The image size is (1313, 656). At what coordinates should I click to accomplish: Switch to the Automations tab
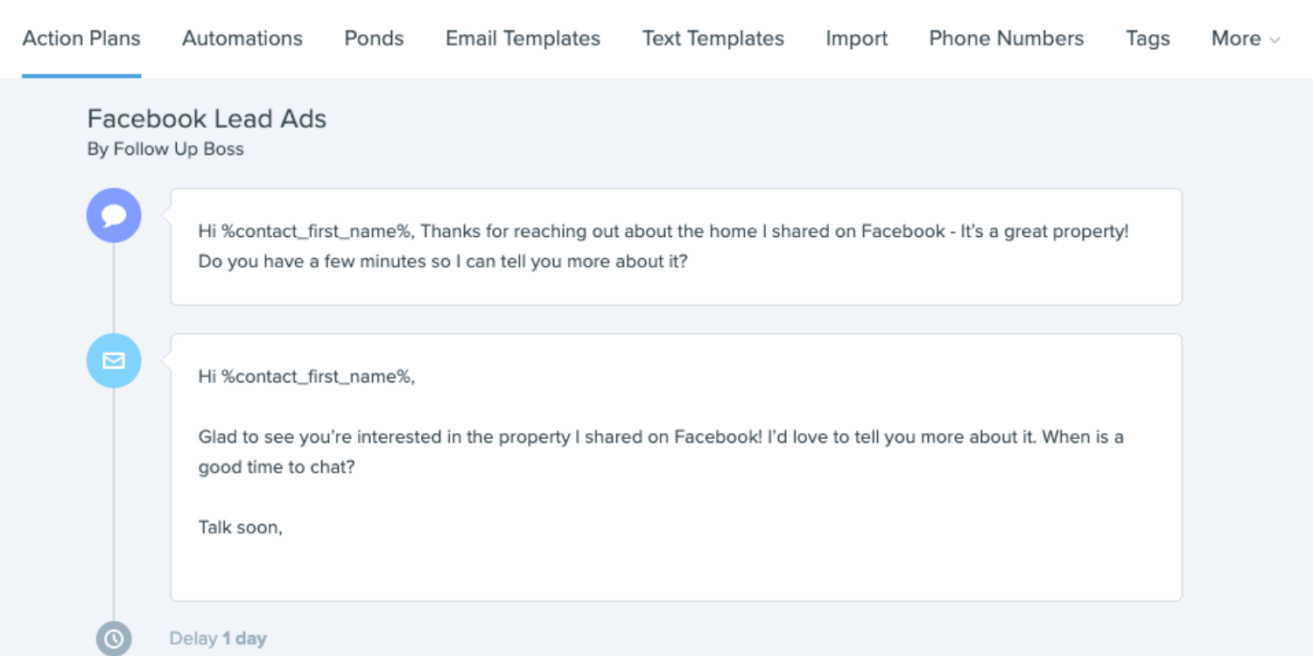pos(242,38)
